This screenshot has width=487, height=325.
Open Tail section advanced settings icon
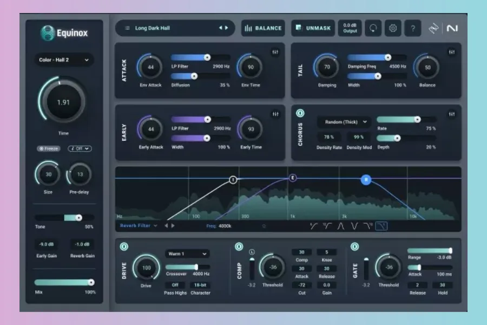[452, 52]
